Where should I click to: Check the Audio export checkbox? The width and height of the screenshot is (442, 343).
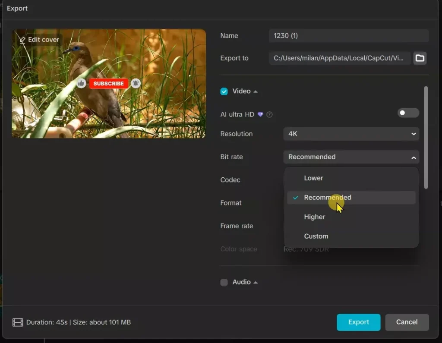tap(224, 282)
